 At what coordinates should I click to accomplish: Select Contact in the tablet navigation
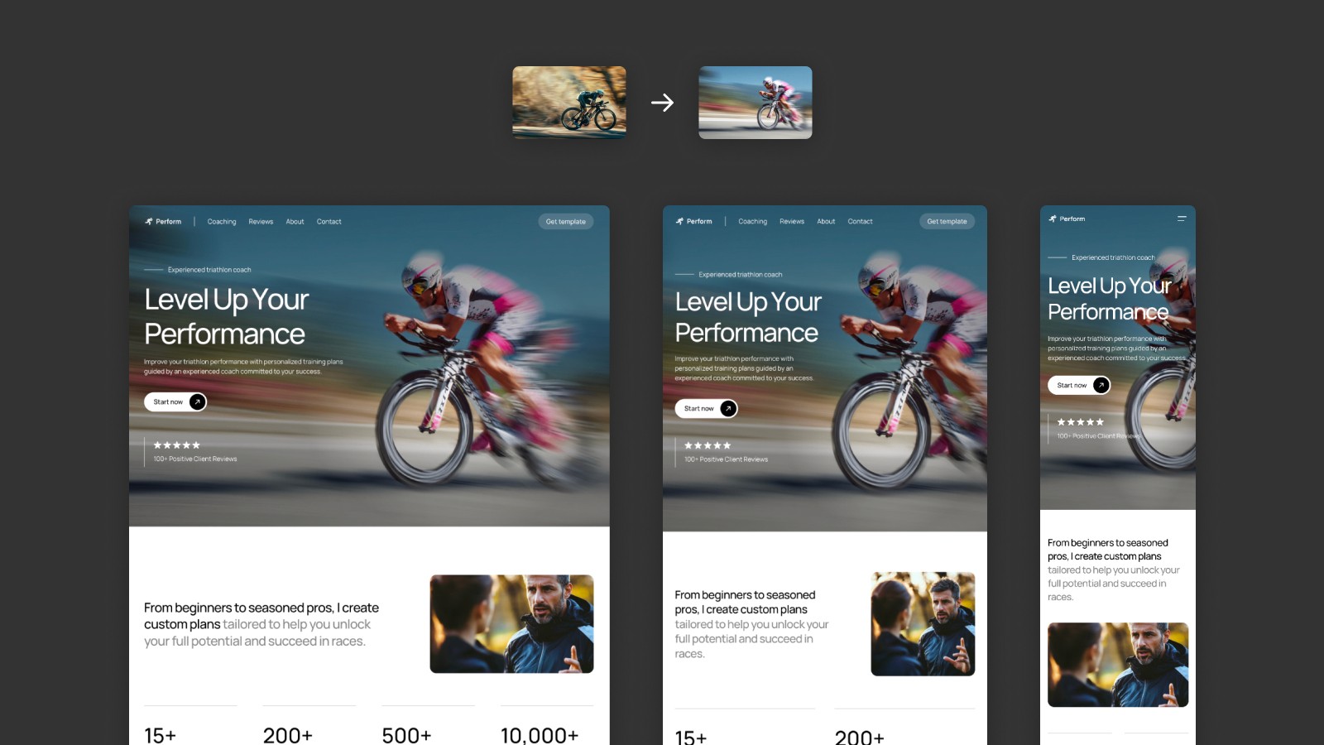pos(860,221)
